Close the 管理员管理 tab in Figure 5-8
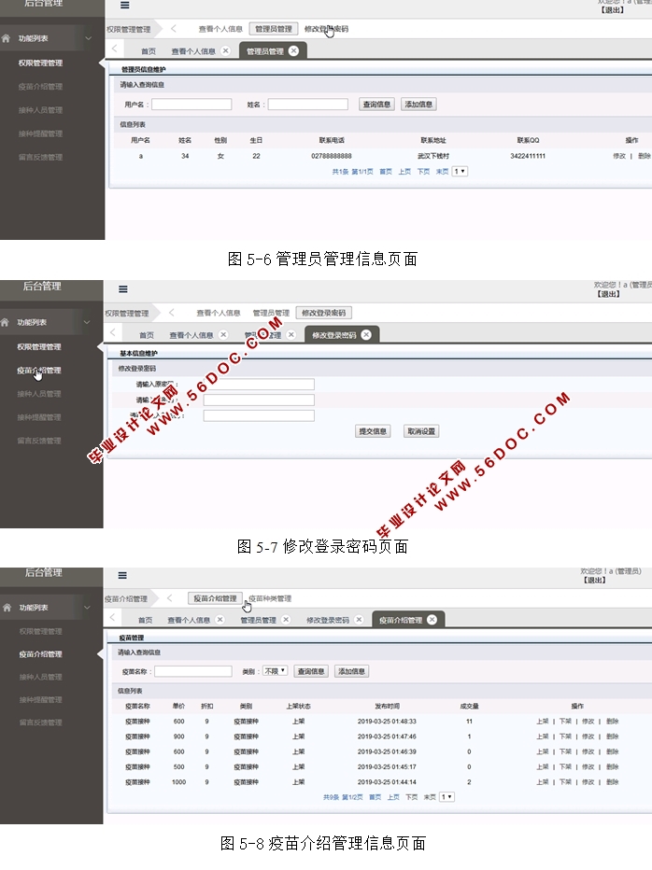The height and width of the screenshot is (870, 652). click(x=286, y=619)
